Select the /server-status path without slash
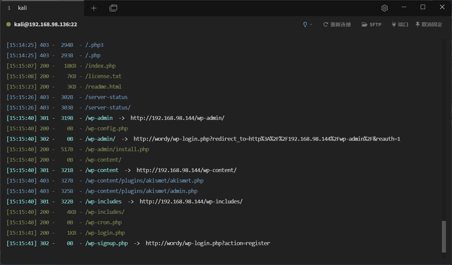Viewport: 452px width, 265px height. pyautogui.click(x=106, y=97)
